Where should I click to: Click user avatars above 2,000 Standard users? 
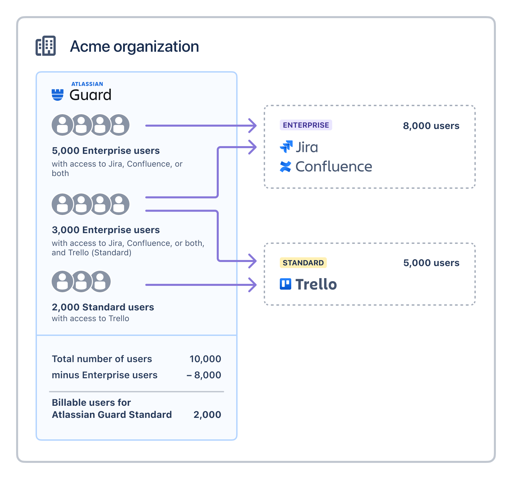[81, 281]
